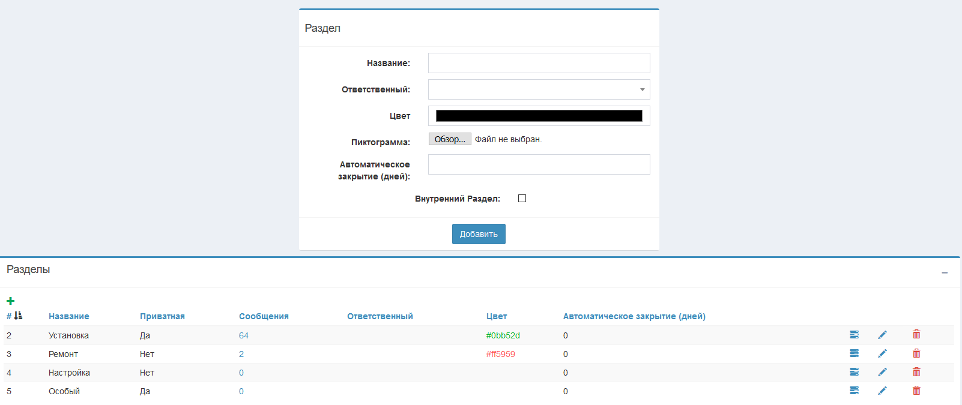Delete the Ремонт section via trash icon

[x=916, y=353]
